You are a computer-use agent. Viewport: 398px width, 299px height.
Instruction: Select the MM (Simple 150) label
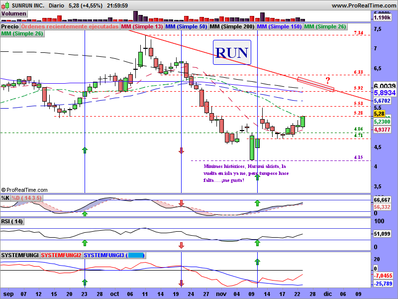tap(279, 26)
